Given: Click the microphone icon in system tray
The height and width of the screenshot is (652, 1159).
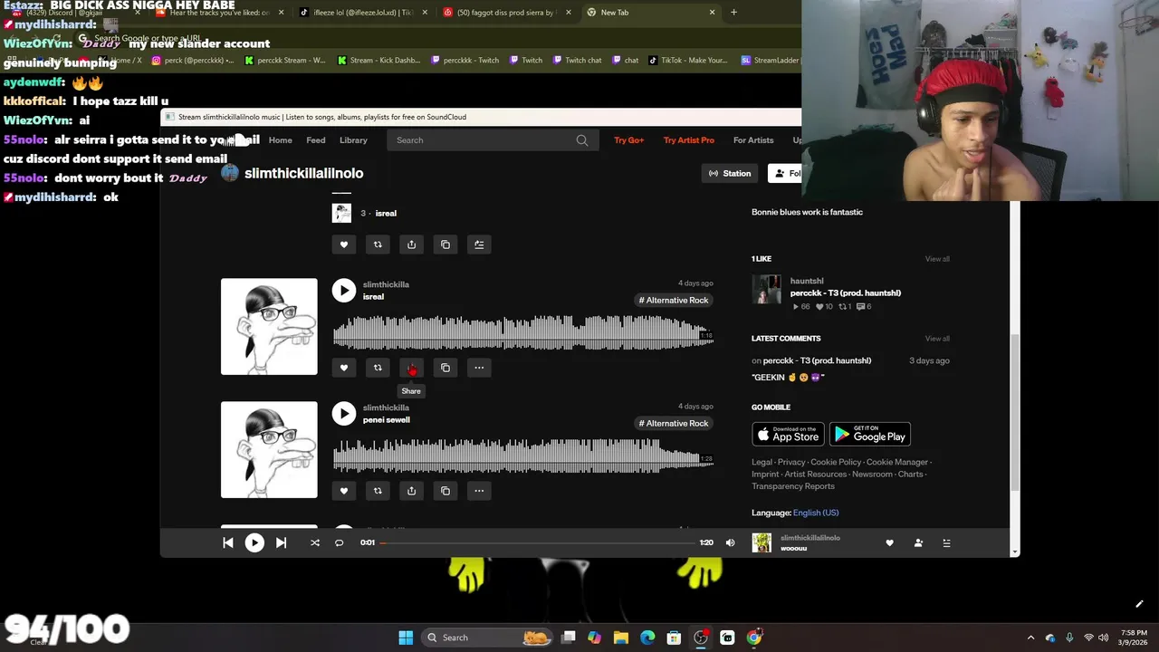Looking at the screenshot, I should 1069,638.
